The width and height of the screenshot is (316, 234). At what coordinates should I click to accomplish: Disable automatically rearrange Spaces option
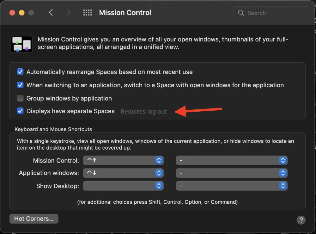click(20, 72)
